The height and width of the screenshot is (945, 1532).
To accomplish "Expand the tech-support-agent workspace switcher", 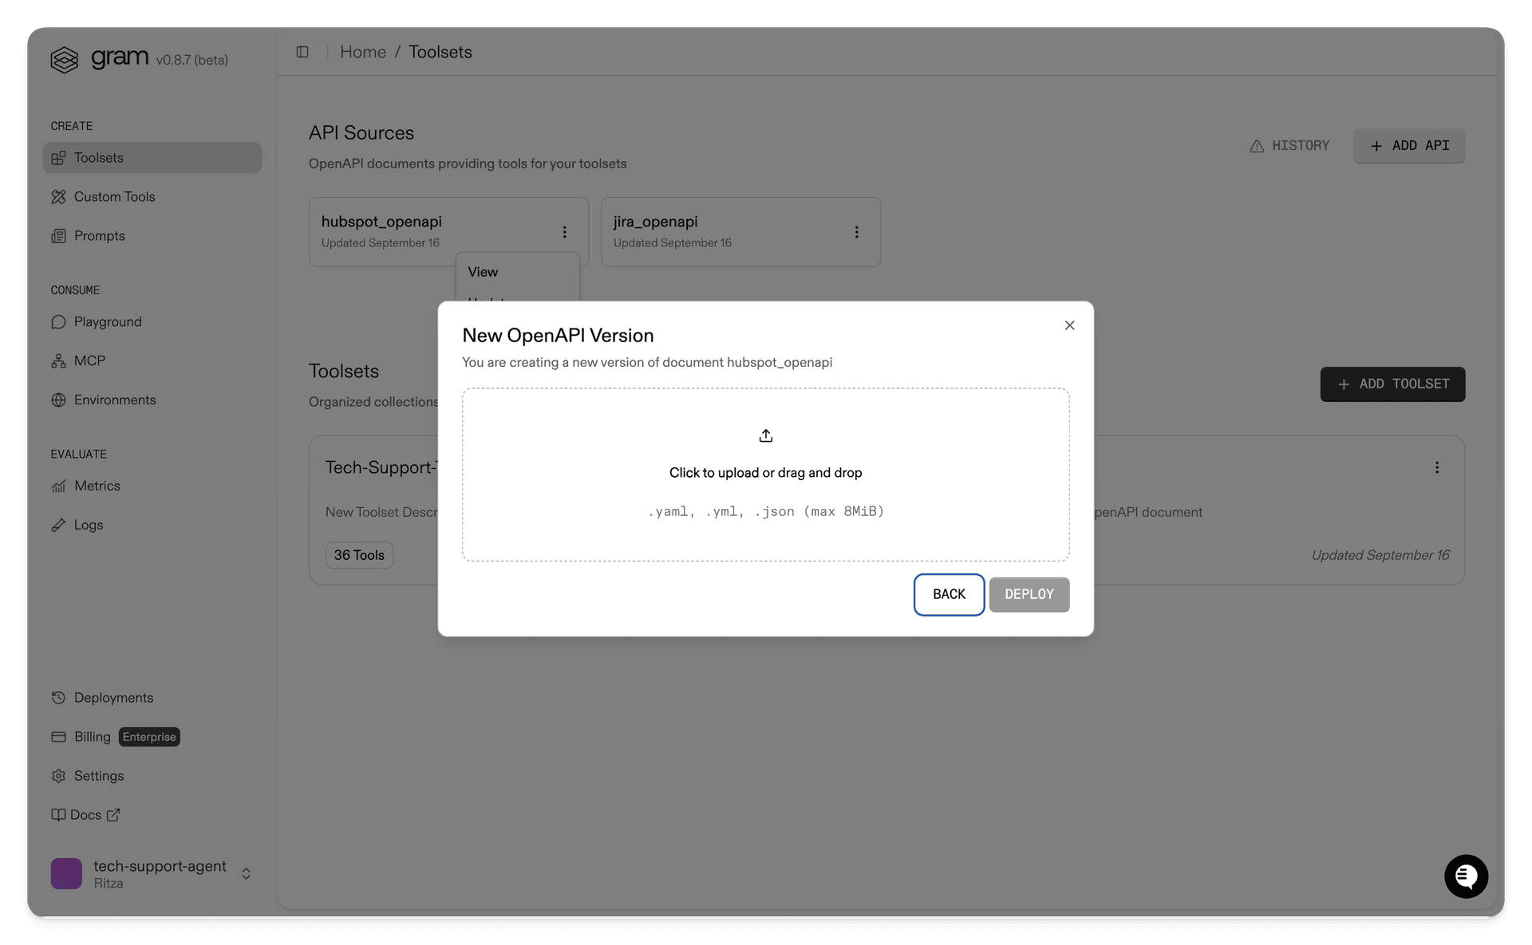I will coord(245,872).
